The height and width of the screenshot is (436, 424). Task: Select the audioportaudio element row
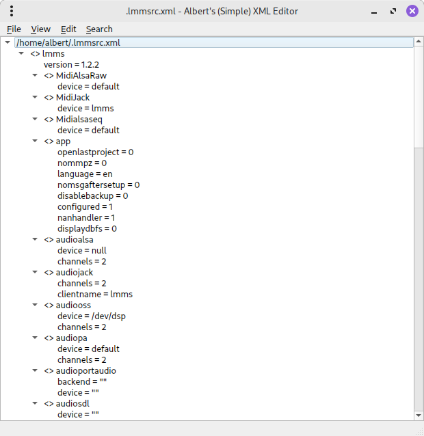(x=80, y=371)
